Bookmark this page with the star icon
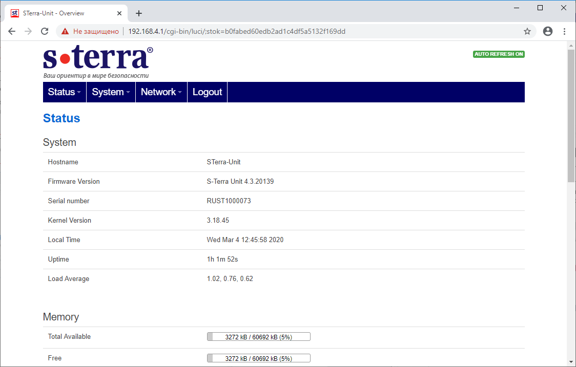This screenshot has width=576, height=367. pyautogui.click(x=527, y=31)
